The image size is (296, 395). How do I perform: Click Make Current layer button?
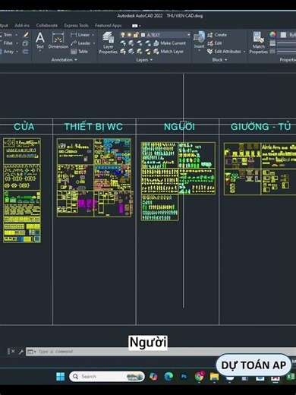tap(170, 43)
